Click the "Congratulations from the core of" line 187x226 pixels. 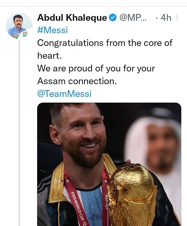[x=105, y=43]
